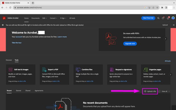Screen dimensions: 176x110
Task: Click the browser back arrow
Action: click(2, 8)
